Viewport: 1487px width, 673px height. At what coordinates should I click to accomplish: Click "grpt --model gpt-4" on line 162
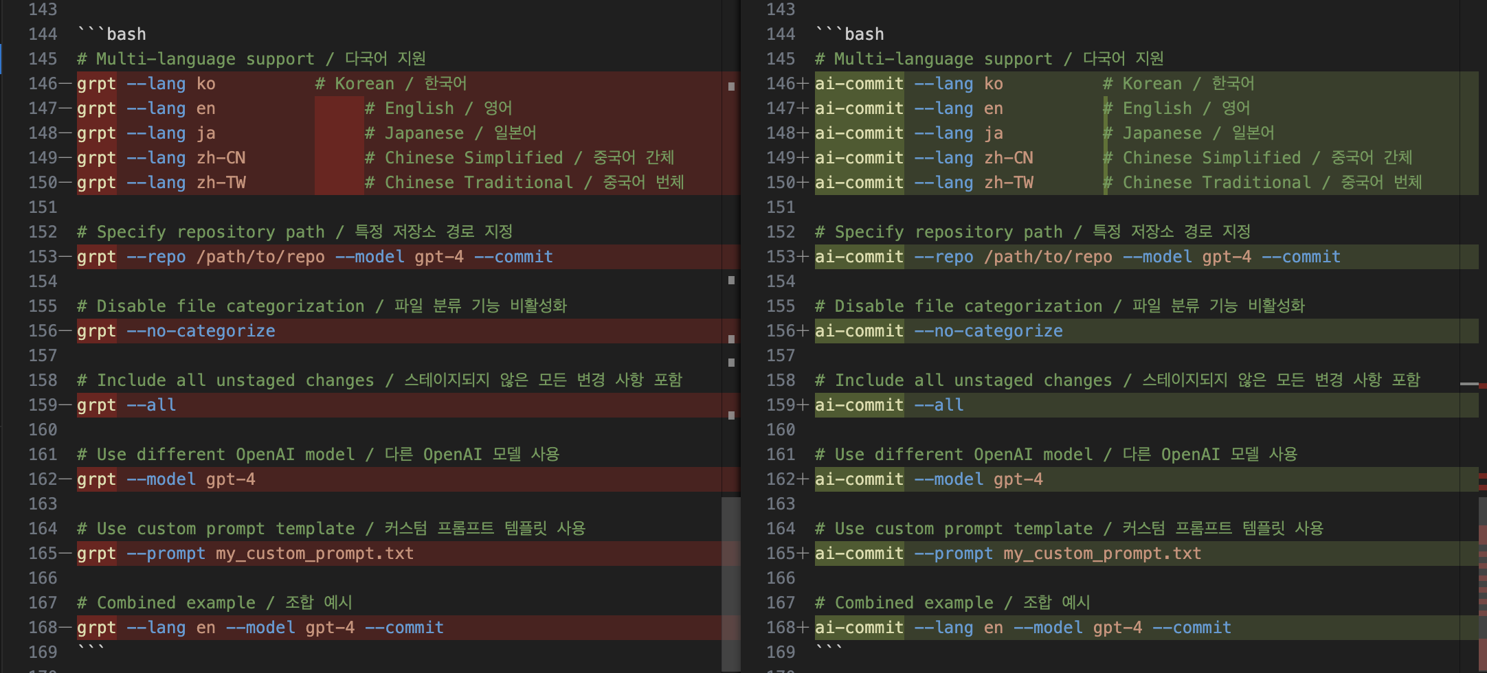pyautogui.click(x=166, y=479)
